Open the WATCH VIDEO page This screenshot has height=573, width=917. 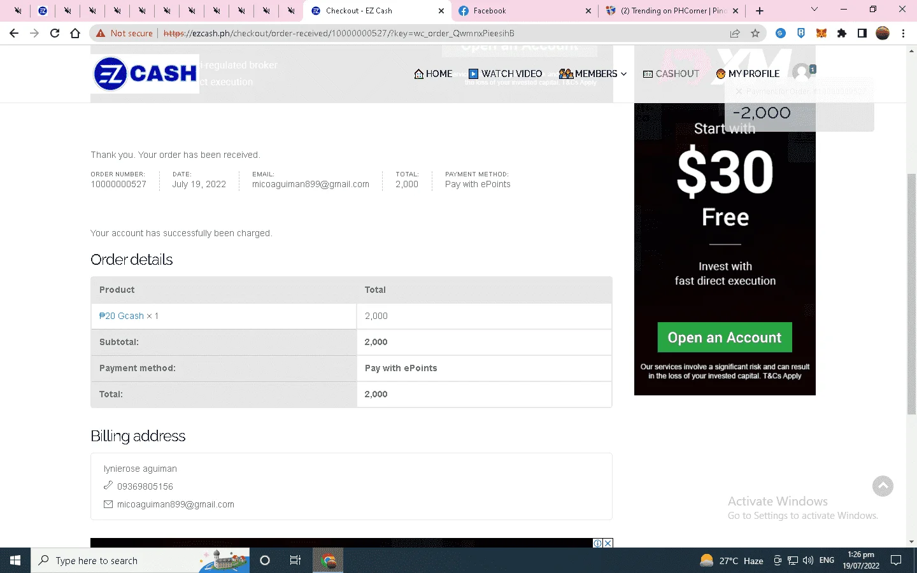point(505,74)
